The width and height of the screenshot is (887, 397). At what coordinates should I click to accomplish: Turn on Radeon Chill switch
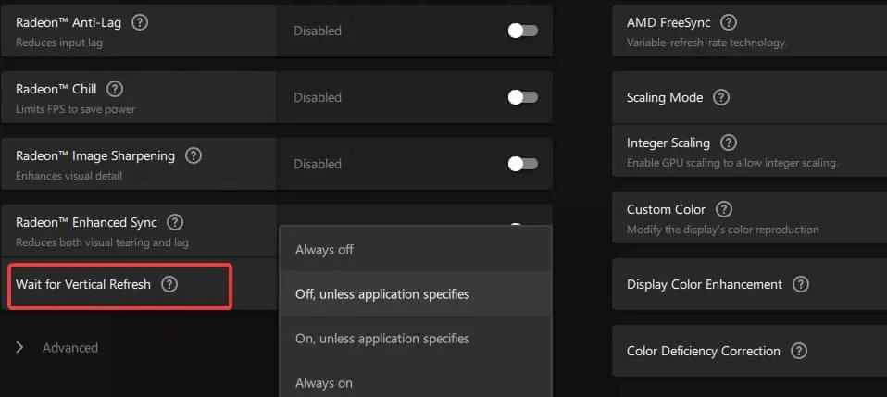pyautogui.click(x=522, y=97)
